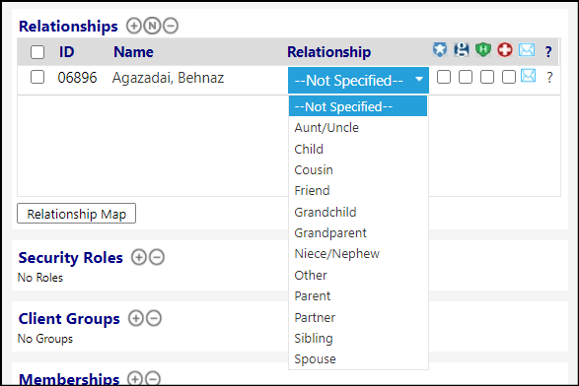Click the envelope icon in Agazadai row

click(528, 76)
